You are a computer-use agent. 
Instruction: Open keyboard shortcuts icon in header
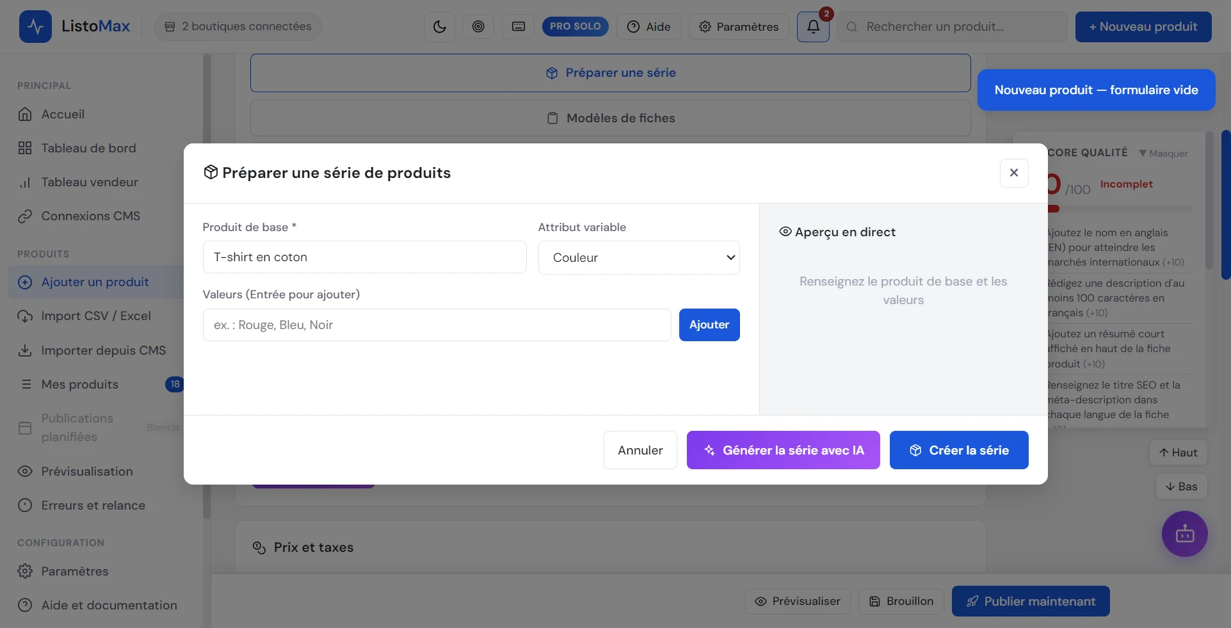click(x=519, y=26)
